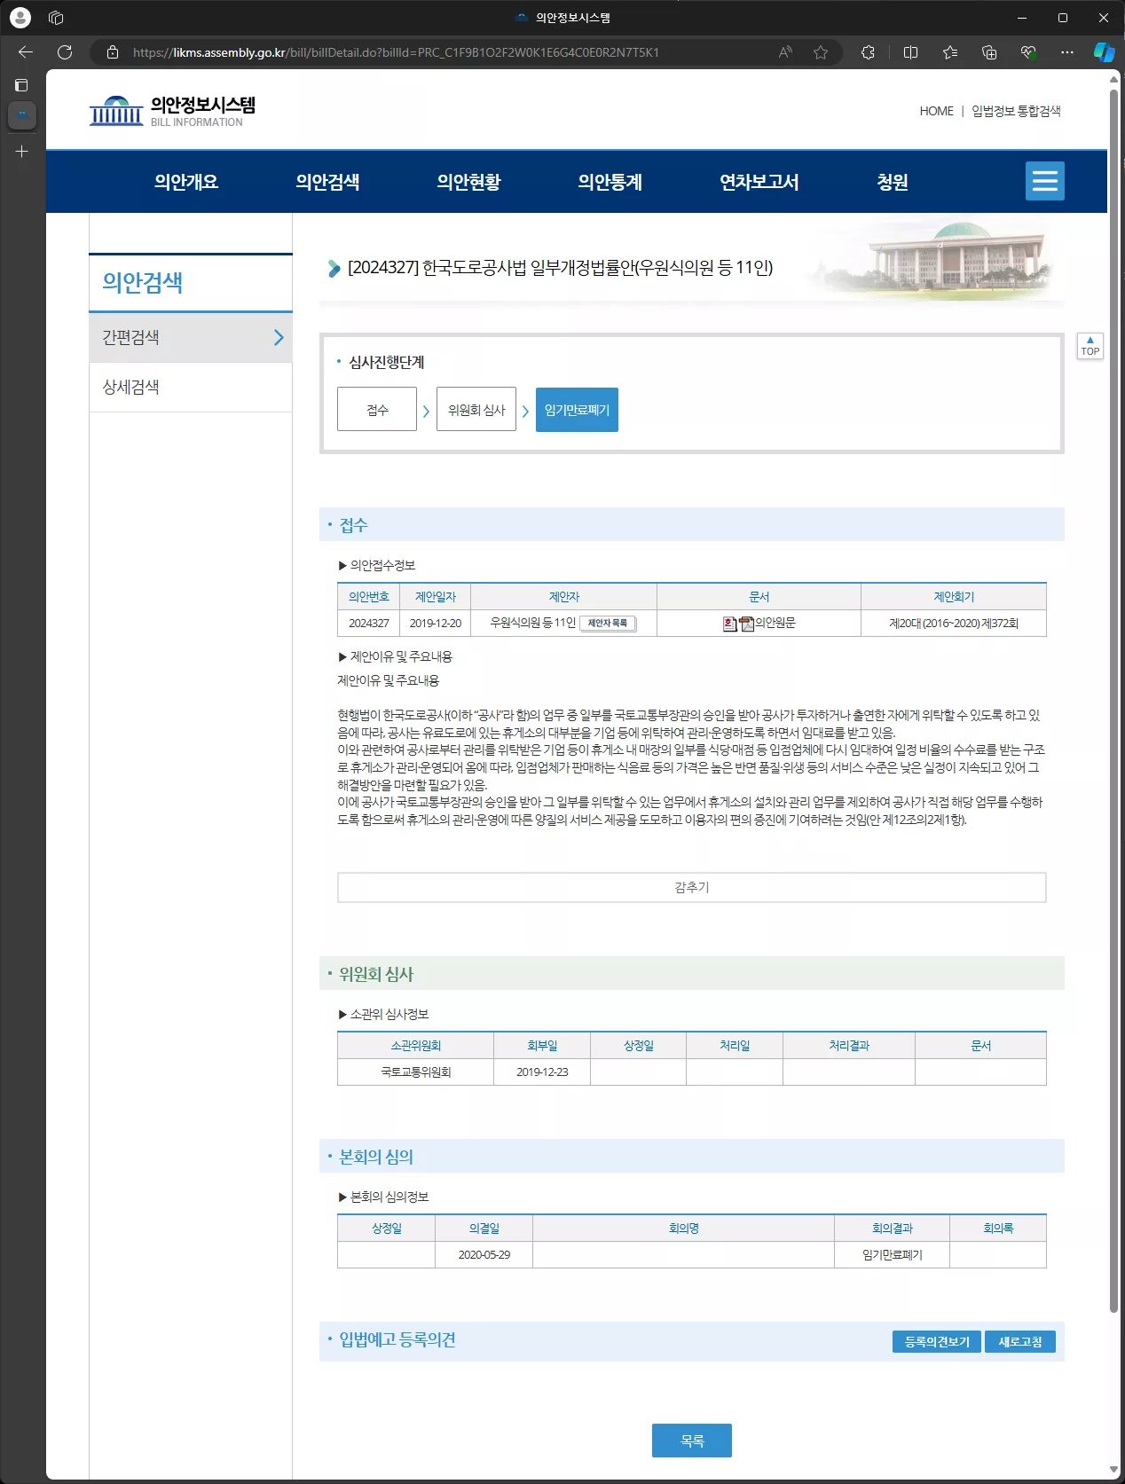Click the 의안원문 document label

tap(775, 623)
